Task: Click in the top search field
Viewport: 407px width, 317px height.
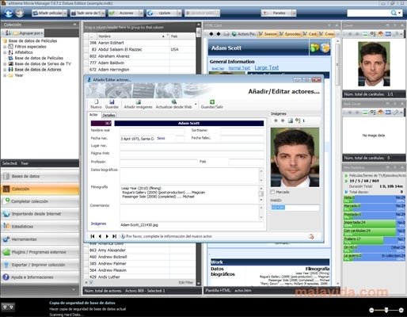Action: click(369, 13)
